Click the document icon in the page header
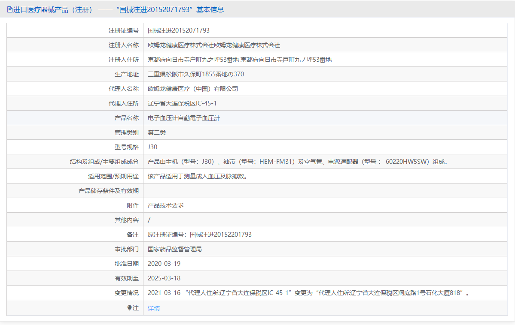This screenshot has width=515, height=325. pyautogui.click(x=9, y=9)
